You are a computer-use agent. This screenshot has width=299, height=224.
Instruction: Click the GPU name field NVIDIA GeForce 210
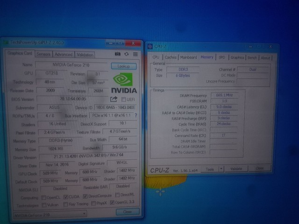pos(71,65)
